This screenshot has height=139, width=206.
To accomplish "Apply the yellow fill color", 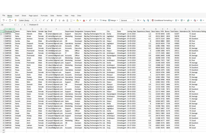I will click(77, 20).
